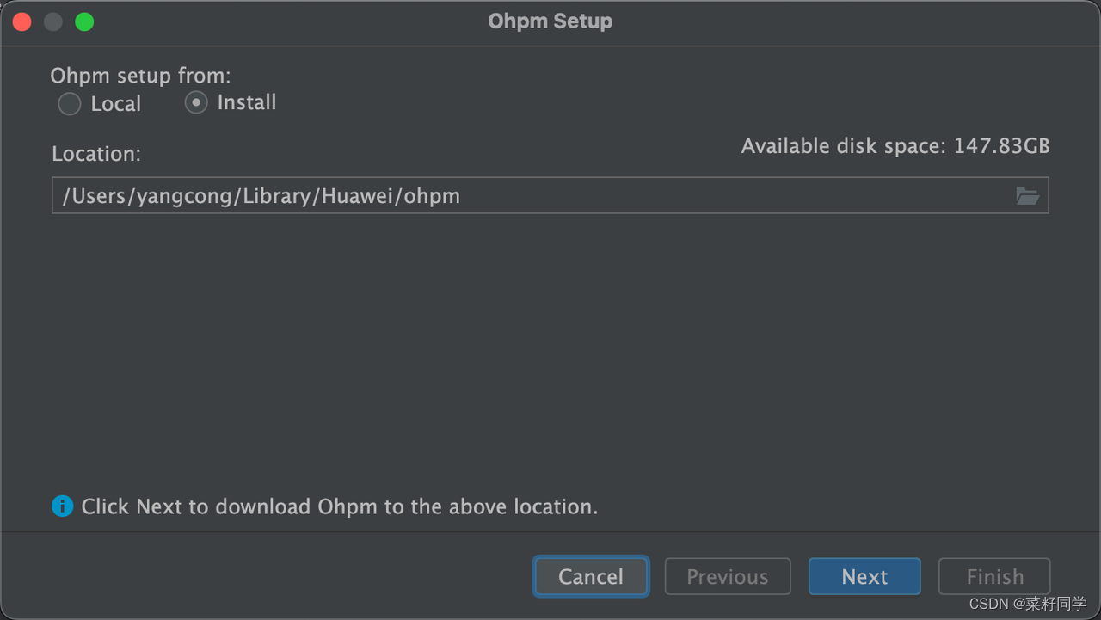The height and width of the screenshot is (620, 1101).
Task: Click the 'Ohpm Setup' window title
Action: tap(550, 21)
